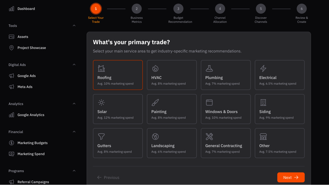Click the Marketing Spend cash icon

pos(12,154)
